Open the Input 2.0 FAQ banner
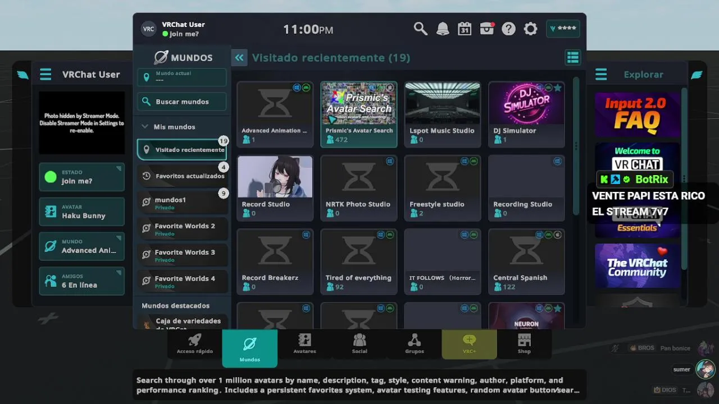 point(638,115)
